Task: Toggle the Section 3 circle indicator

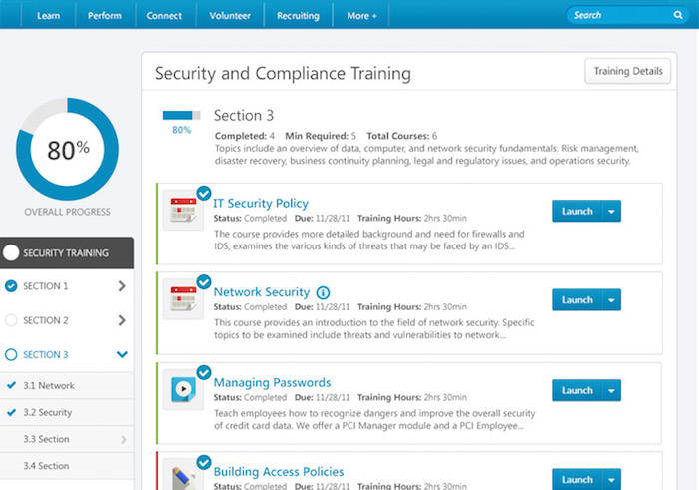Action: click(x=12, y=354)
